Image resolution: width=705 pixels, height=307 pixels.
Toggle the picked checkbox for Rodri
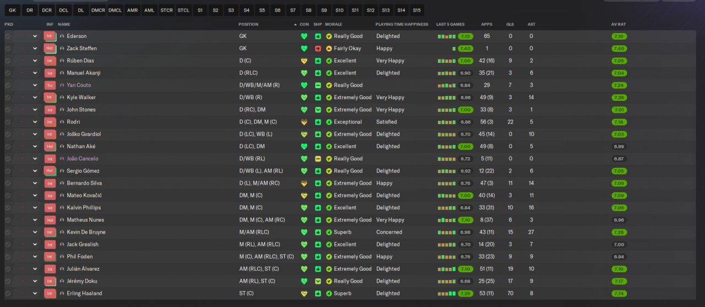(x=8, y=122)
